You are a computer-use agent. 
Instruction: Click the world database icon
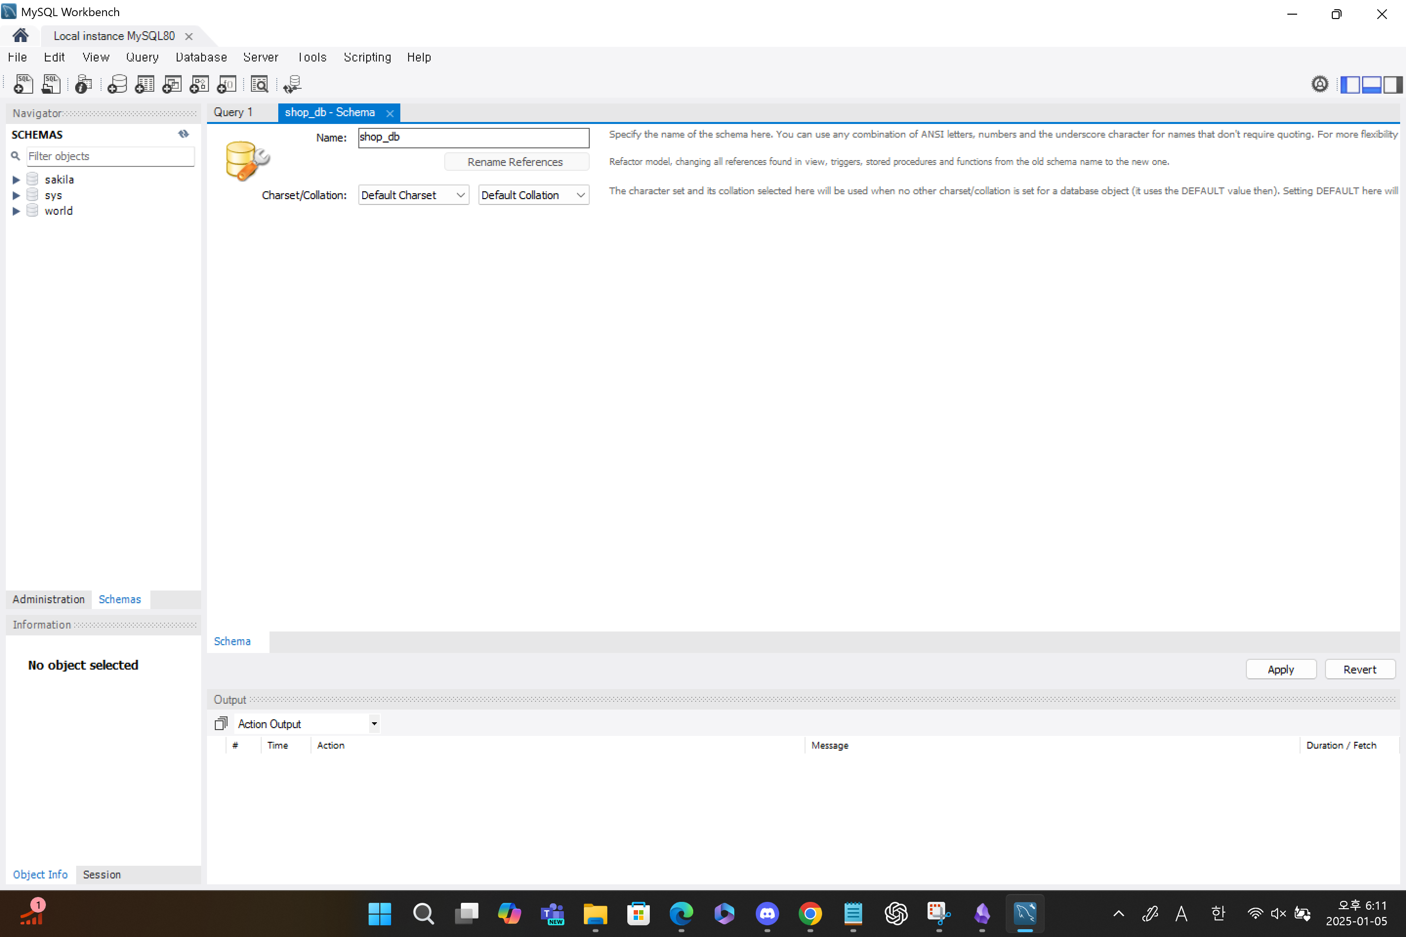click(32, 210)
